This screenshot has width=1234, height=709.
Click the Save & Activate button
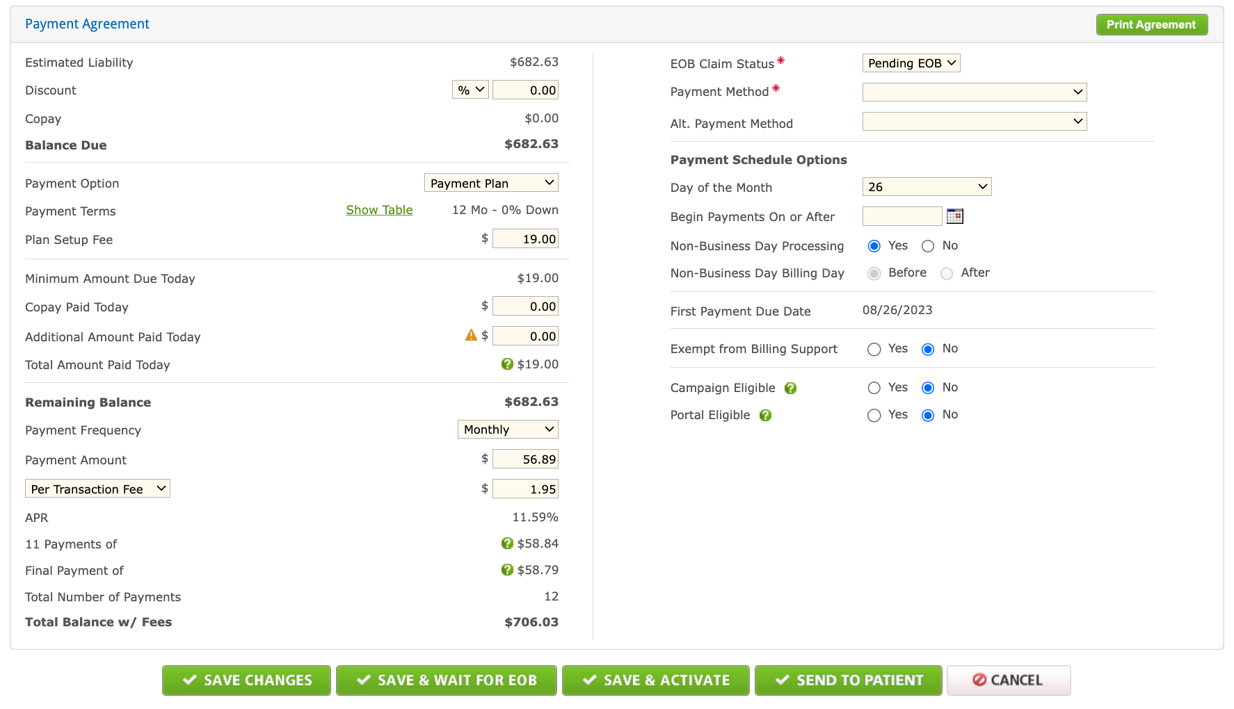655,681
